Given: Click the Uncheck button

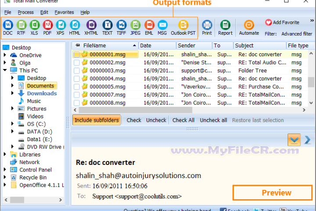Looking at the screenshot, I should (x=156, y=120).
